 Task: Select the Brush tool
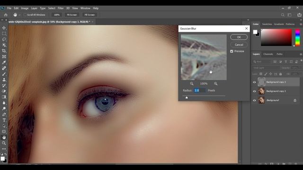pos(4,74)
